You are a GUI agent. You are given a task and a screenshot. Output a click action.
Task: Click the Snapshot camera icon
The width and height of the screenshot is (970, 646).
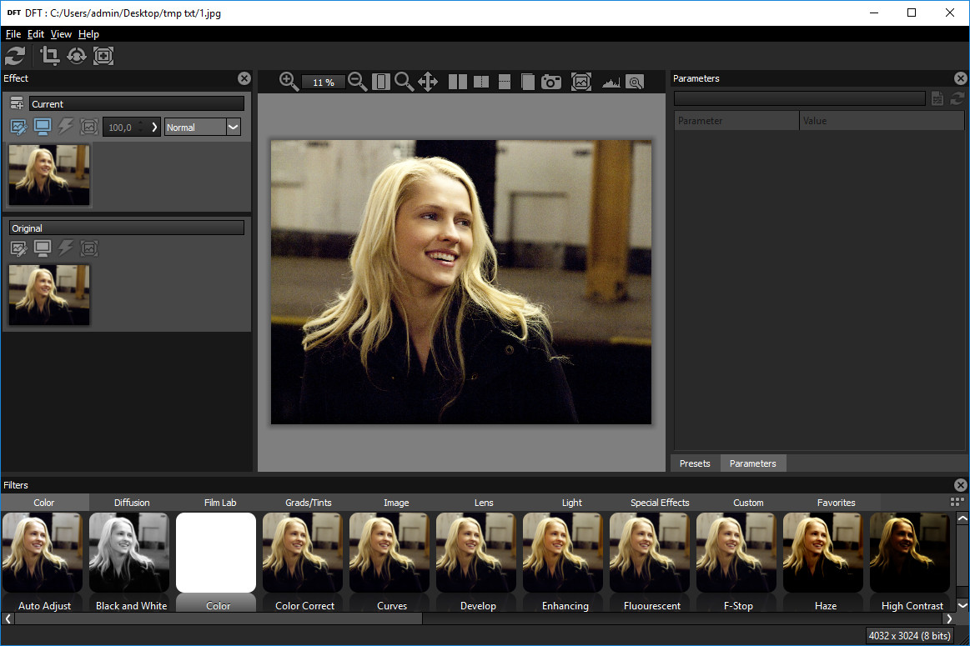551,82
